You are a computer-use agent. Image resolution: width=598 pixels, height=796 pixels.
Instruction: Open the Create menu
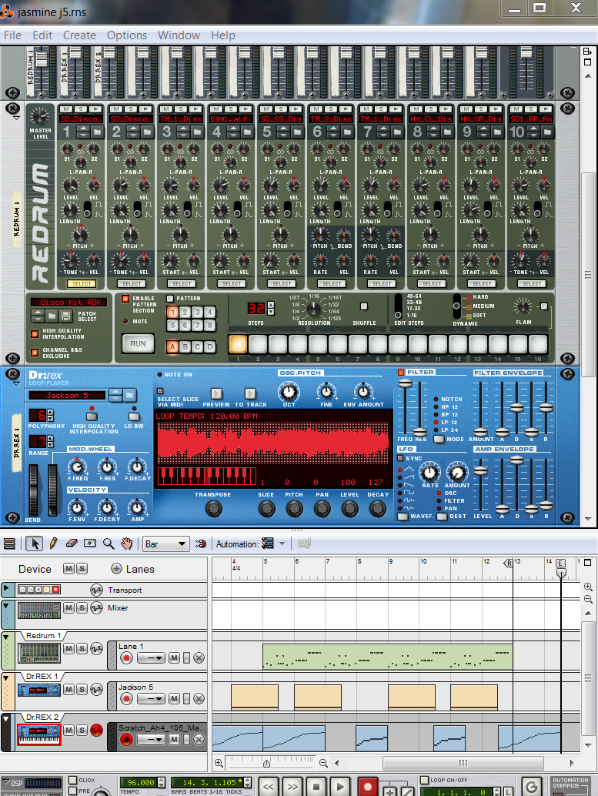tap(79, 35)
